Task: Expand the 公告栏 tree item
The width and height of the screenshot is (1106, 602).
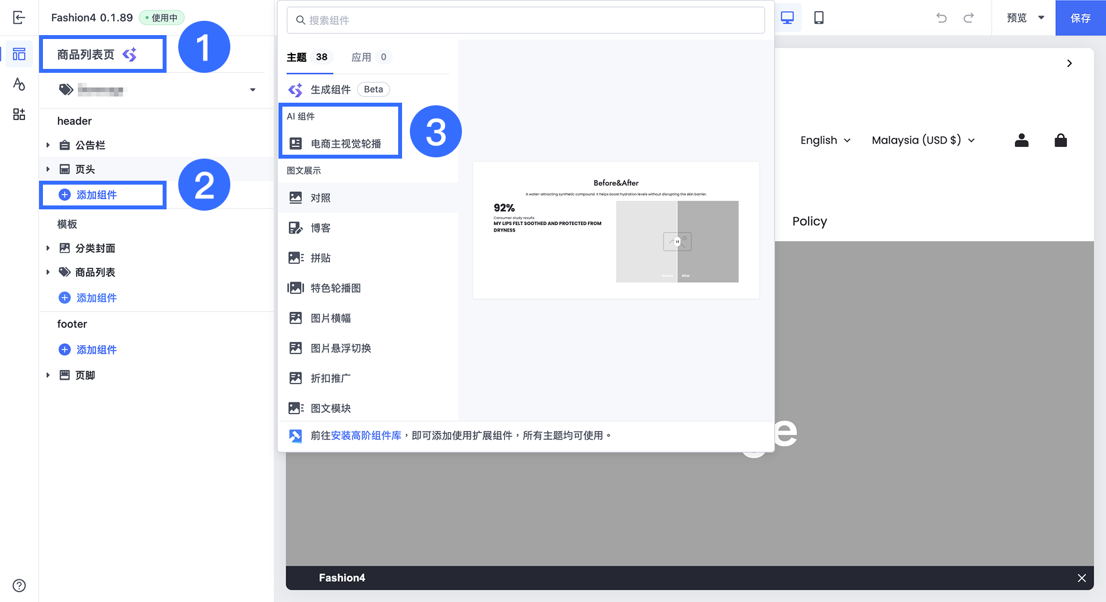Action: (47, 145)
